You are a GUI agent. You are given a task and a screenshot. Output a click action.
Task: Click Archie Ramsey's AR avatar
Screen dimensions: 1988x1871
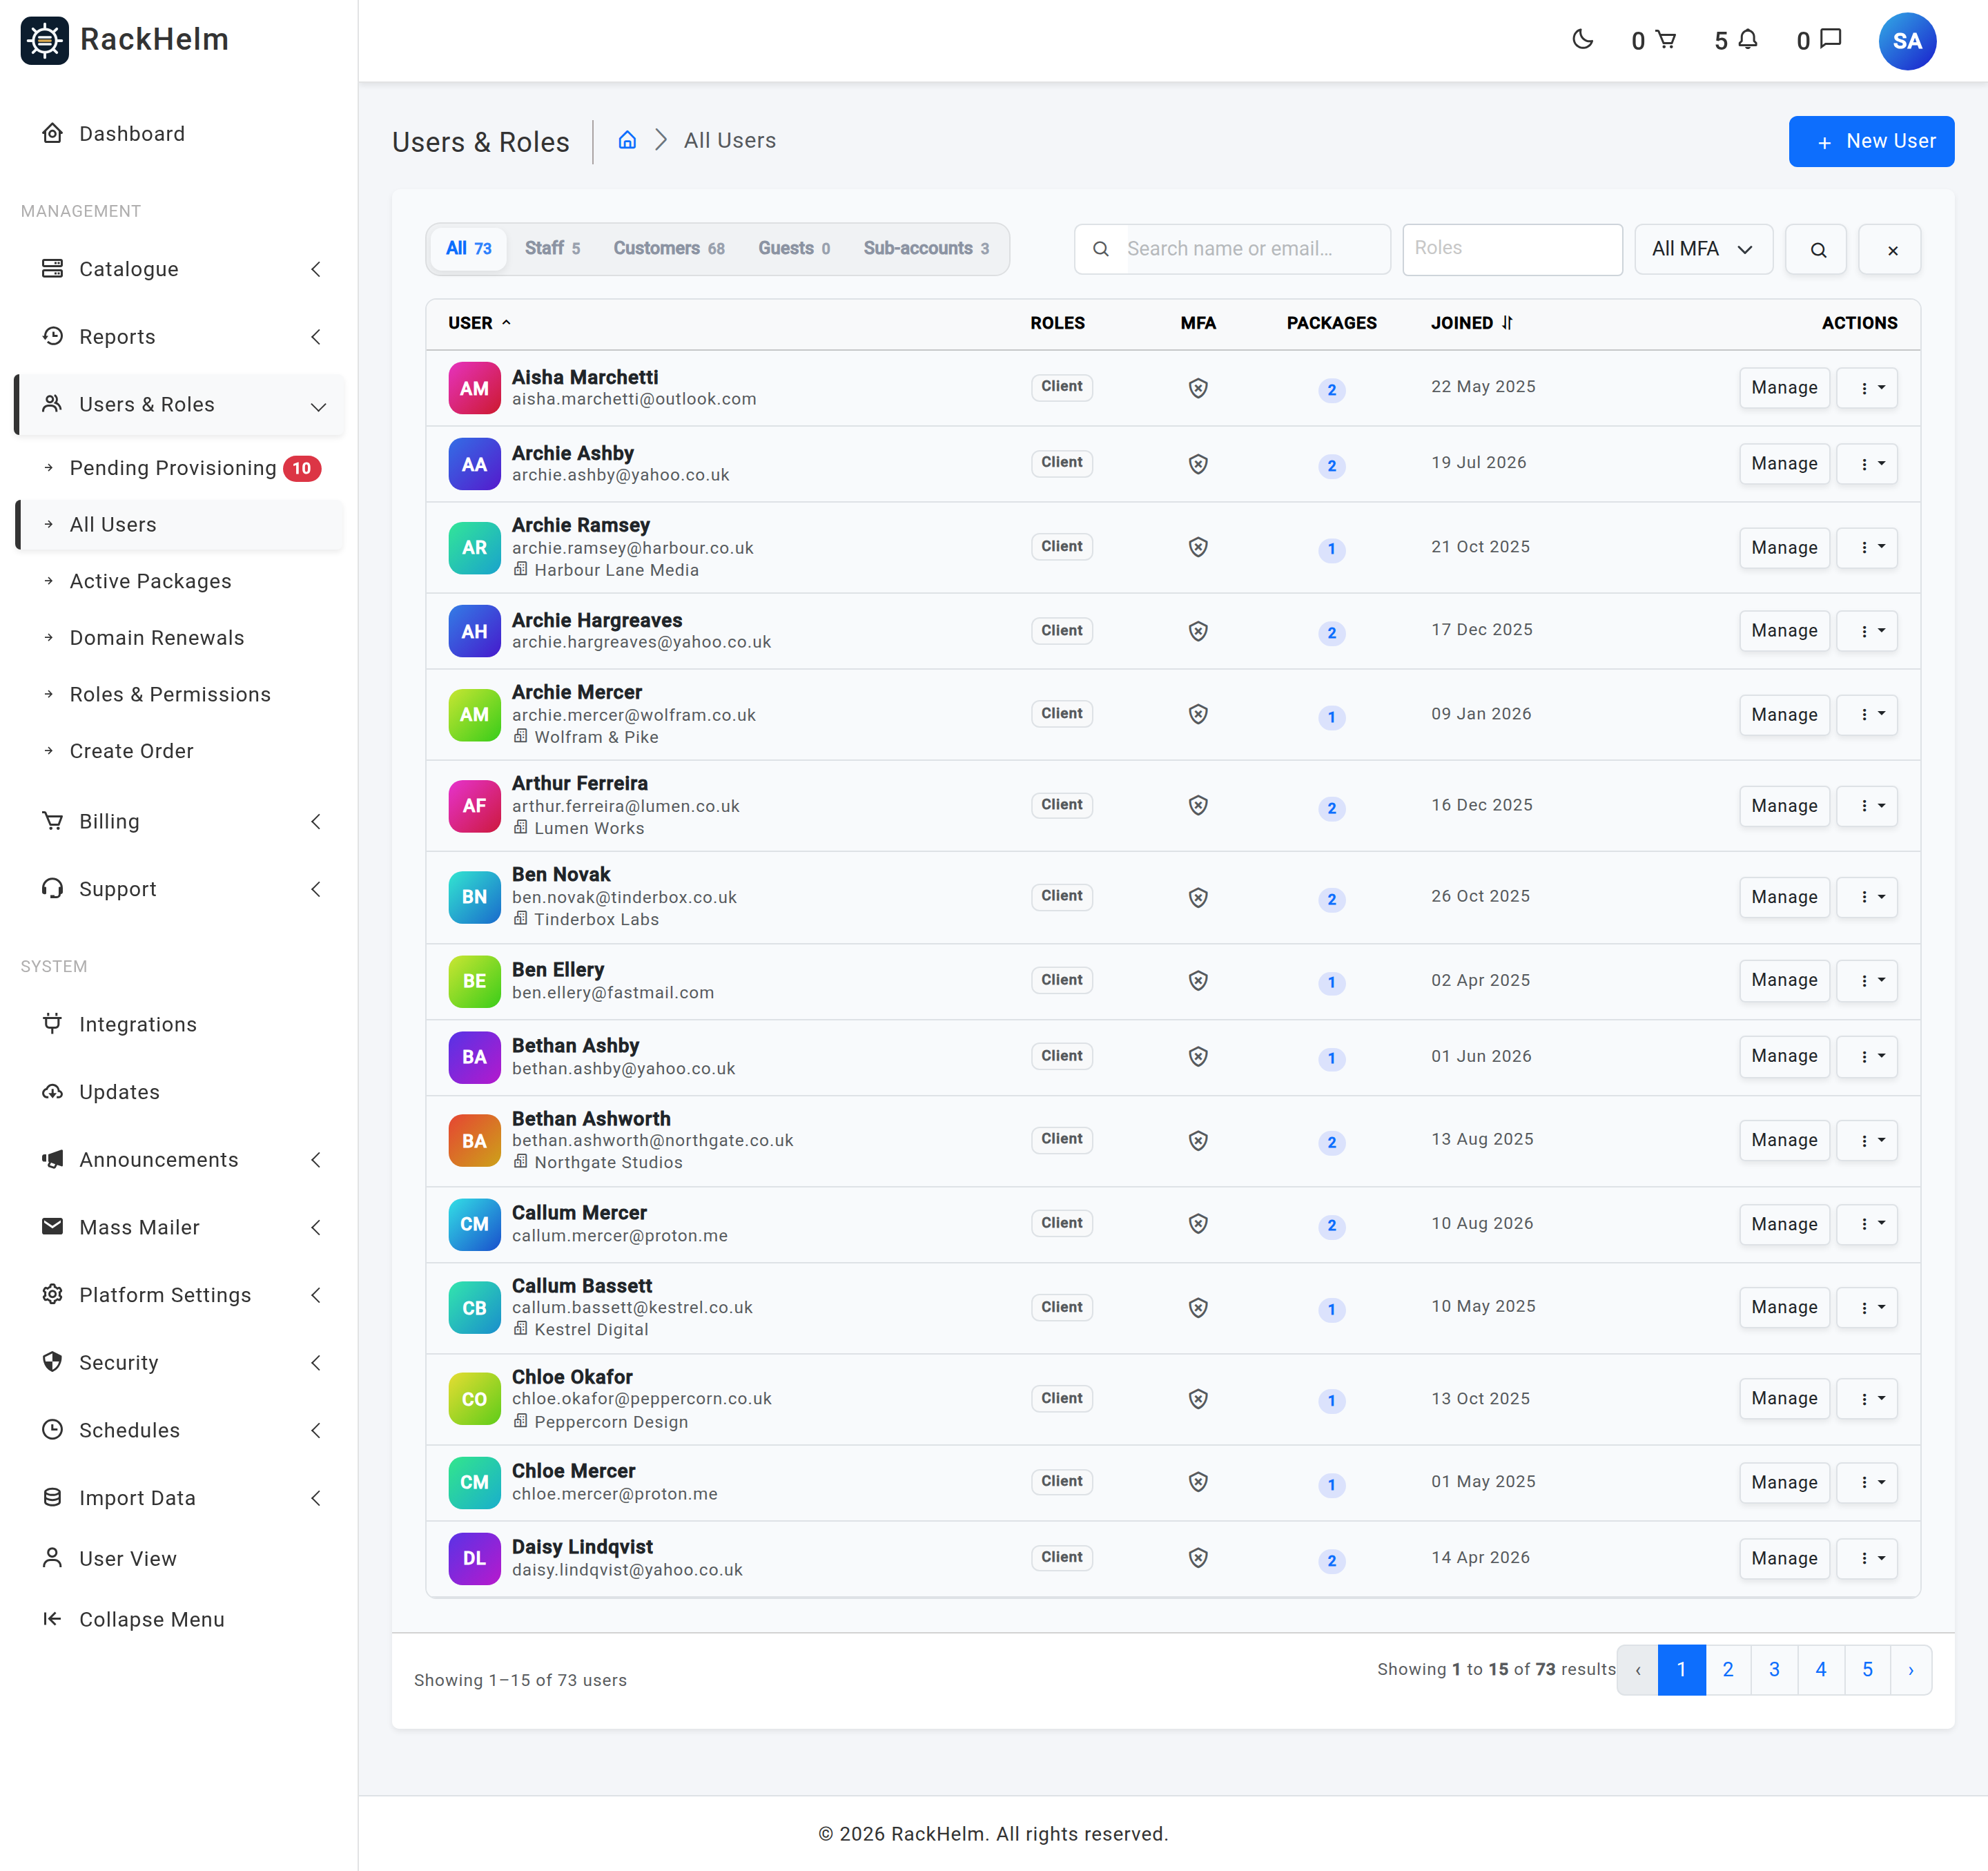[474, 548]
